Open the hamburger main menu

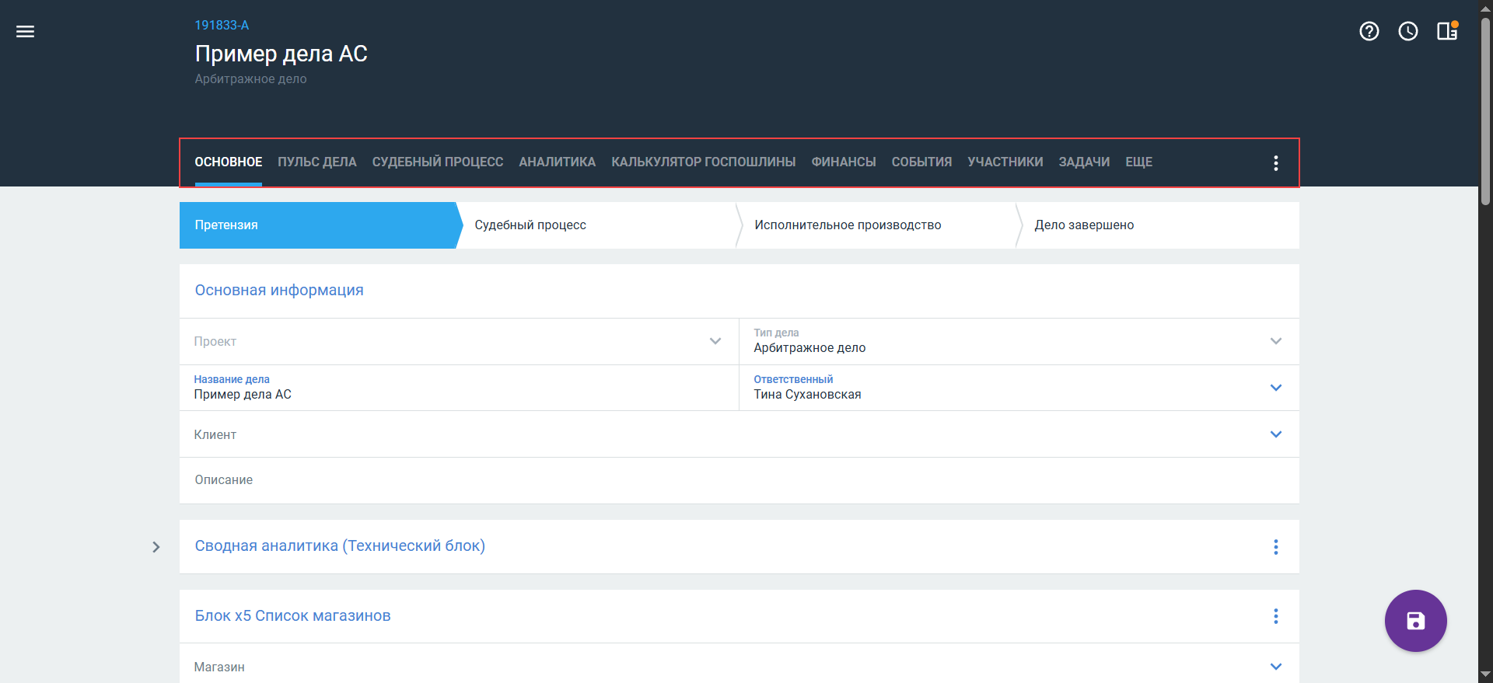pos(25,31)
